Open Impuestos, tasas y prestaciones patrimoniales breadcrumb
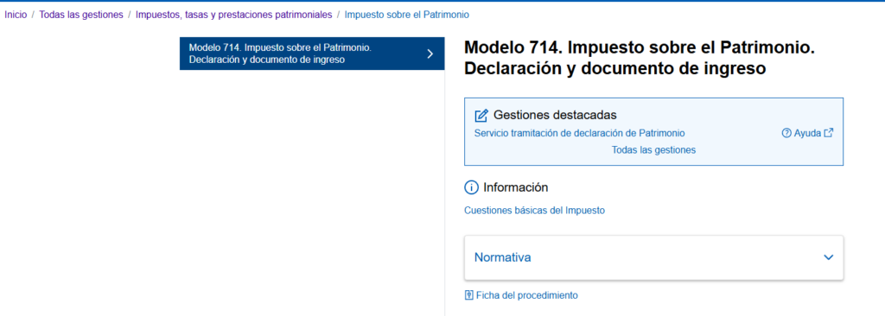The height and width of the screenshot is (316, 885). point(233,16)
